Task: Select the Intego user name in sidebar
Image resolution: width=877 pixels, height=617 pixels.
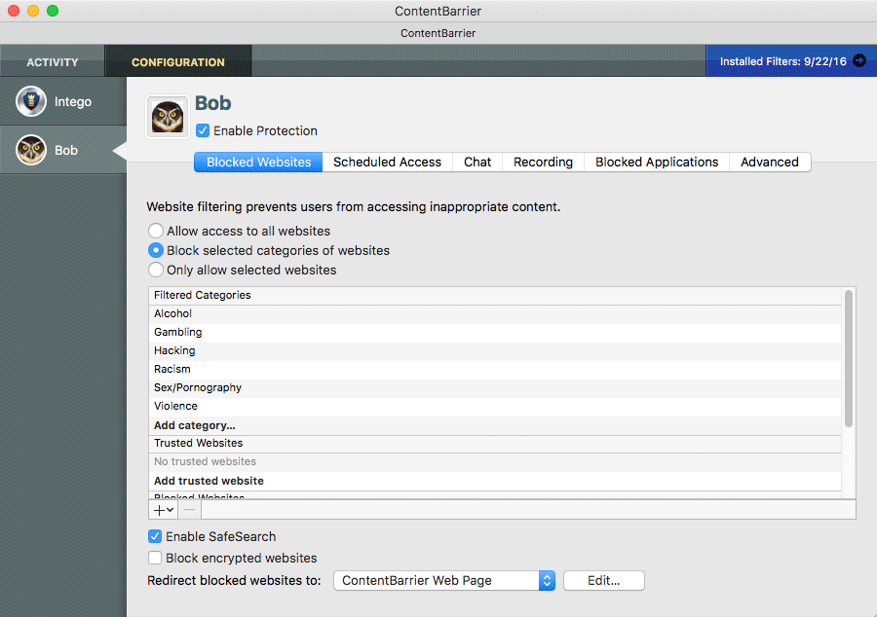Action: (x=73, y=101)
